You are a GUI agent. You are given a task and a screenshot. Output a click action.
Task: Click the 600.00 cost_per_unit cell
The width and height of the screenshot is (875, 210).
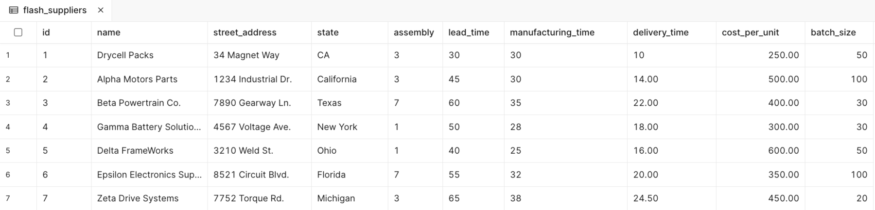(x=783, y=151)
